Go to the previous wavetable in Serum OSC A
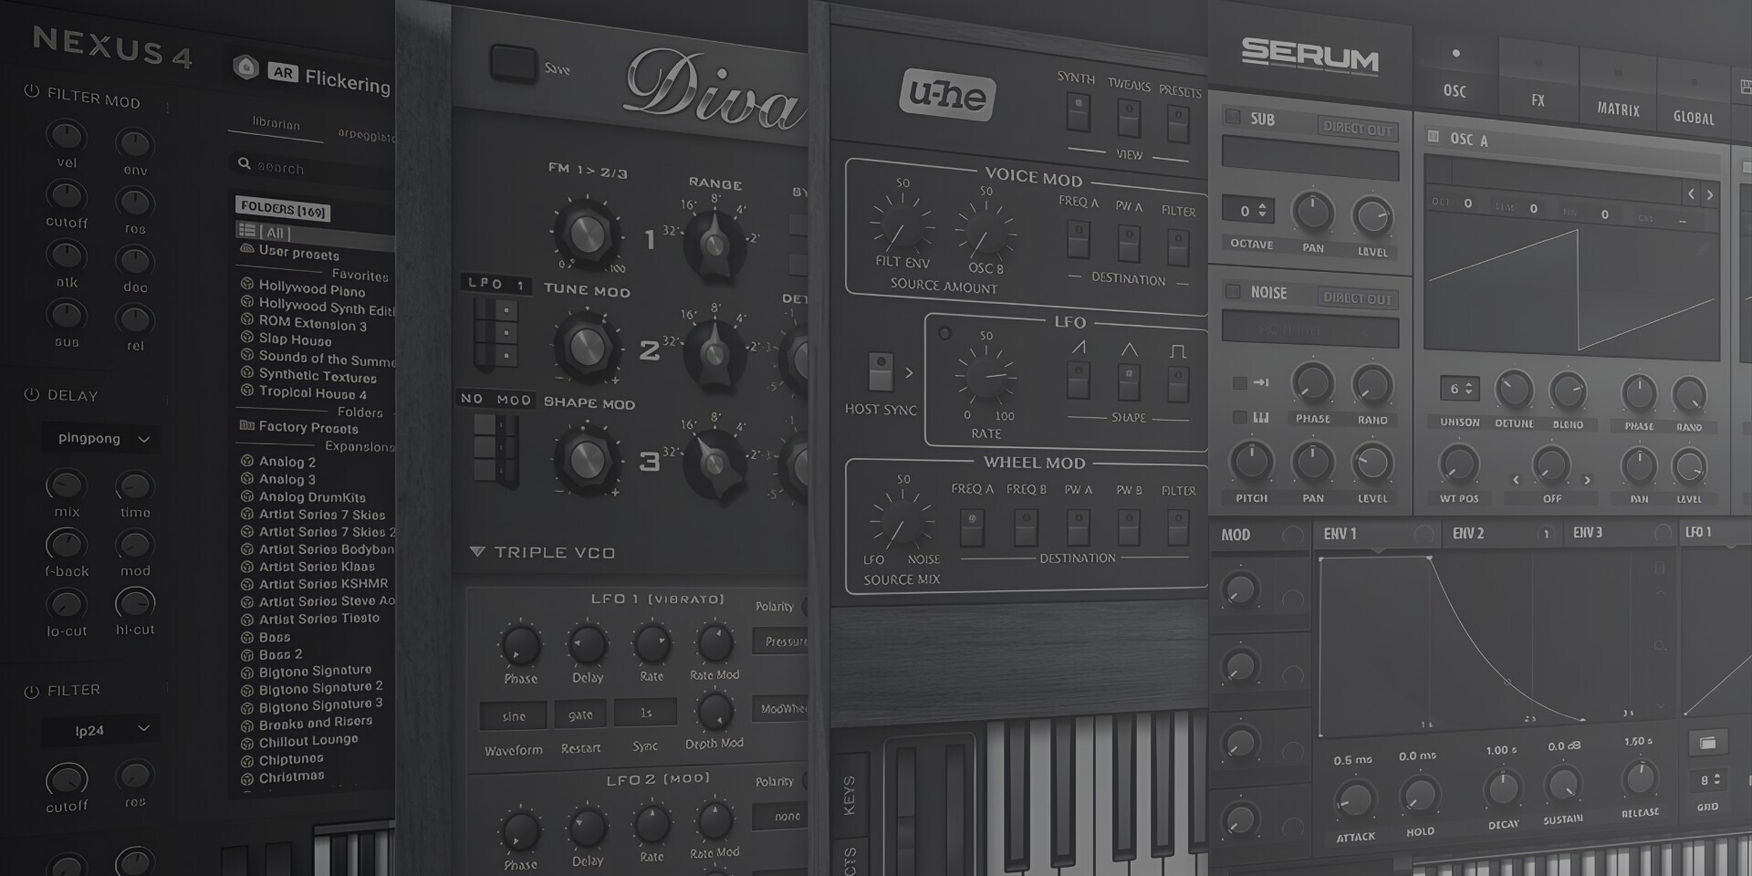Viewport: 1752px width, 876px height. tap(1691, 193)
